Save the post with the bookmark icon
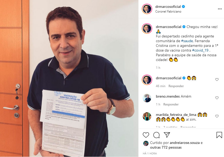This screenshot has height=157, width=224. click(x=219, y=135)
